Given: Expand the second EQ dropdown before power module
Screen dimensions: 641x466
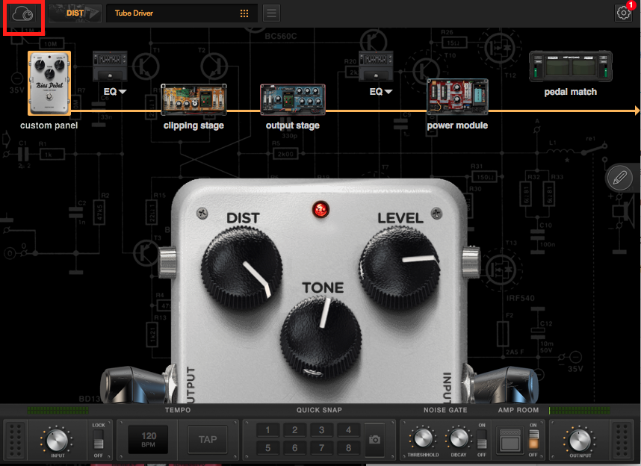Looking at the screenshot, I should (388, 92).
